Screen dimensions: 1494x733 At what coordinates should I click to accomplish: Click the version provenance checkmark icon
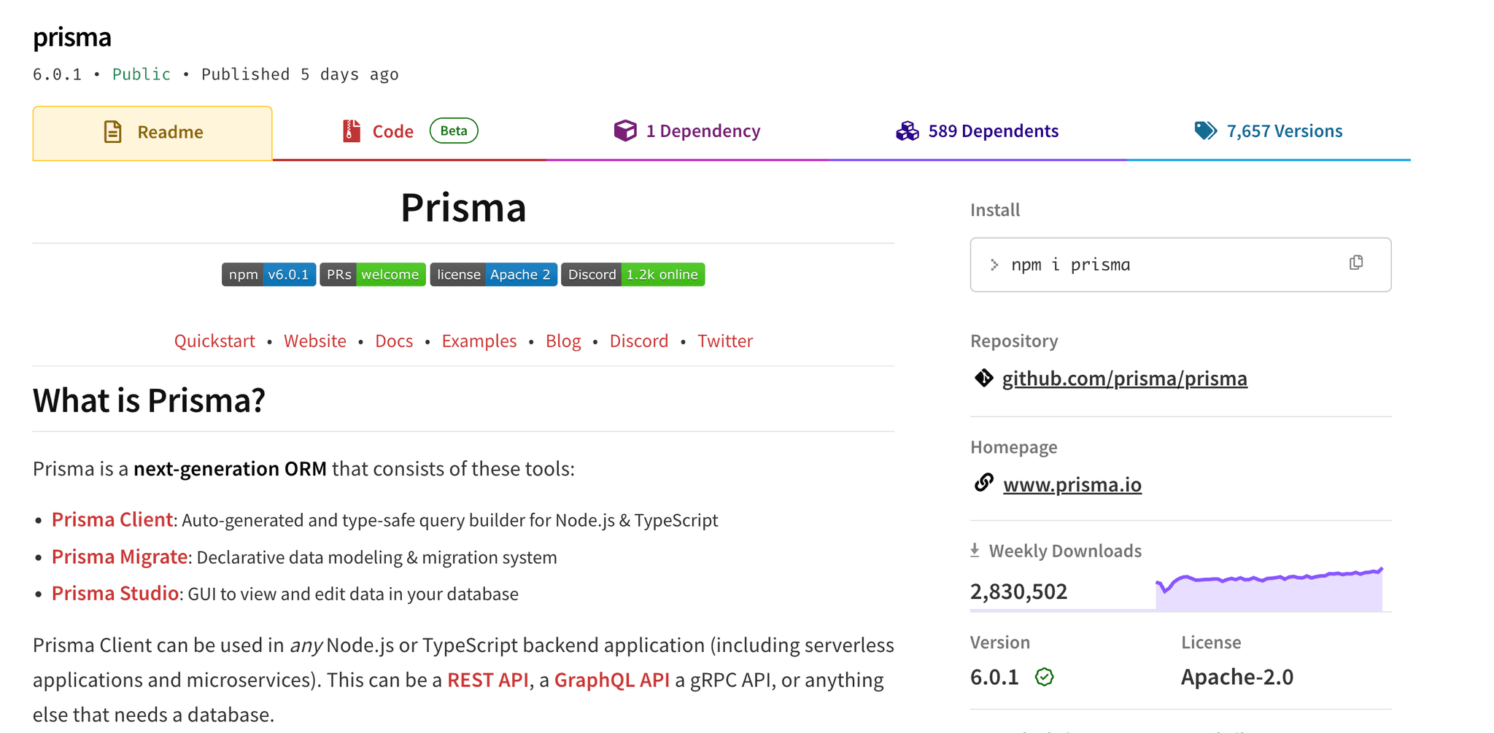[x=1045, y=678]
